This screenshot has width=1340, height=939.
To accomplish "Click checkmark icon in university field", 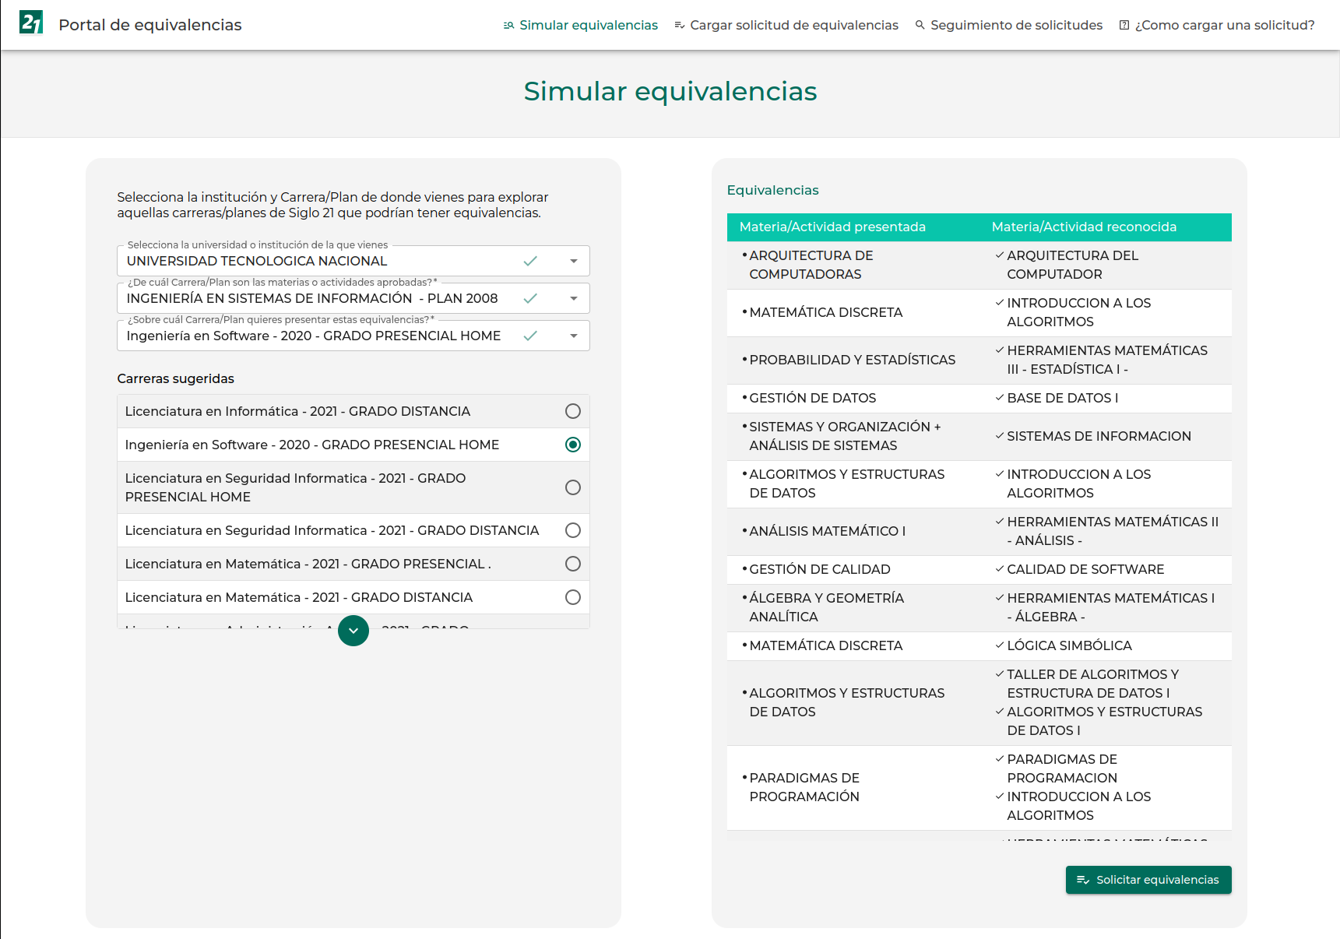I will pos(530,261).
